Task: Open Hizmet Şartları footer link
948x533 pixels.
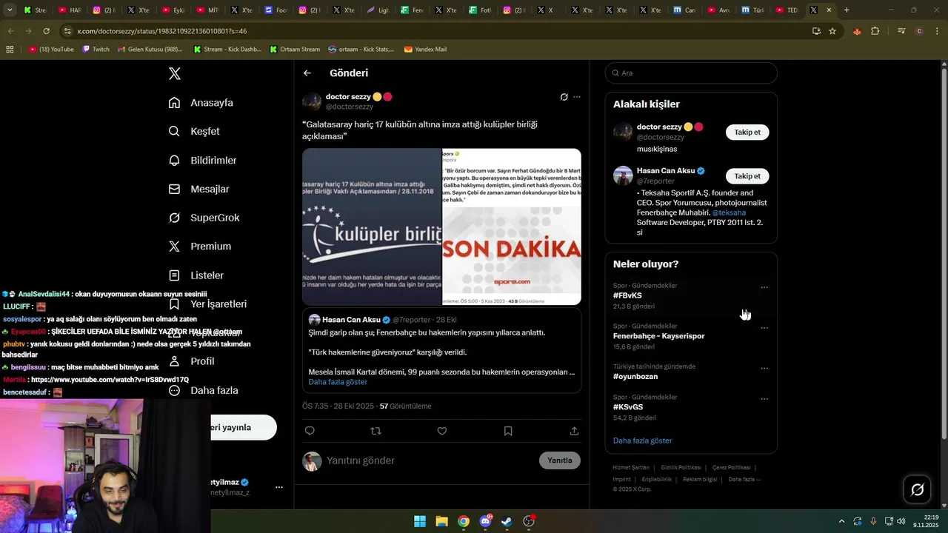Action: [631, 468]
